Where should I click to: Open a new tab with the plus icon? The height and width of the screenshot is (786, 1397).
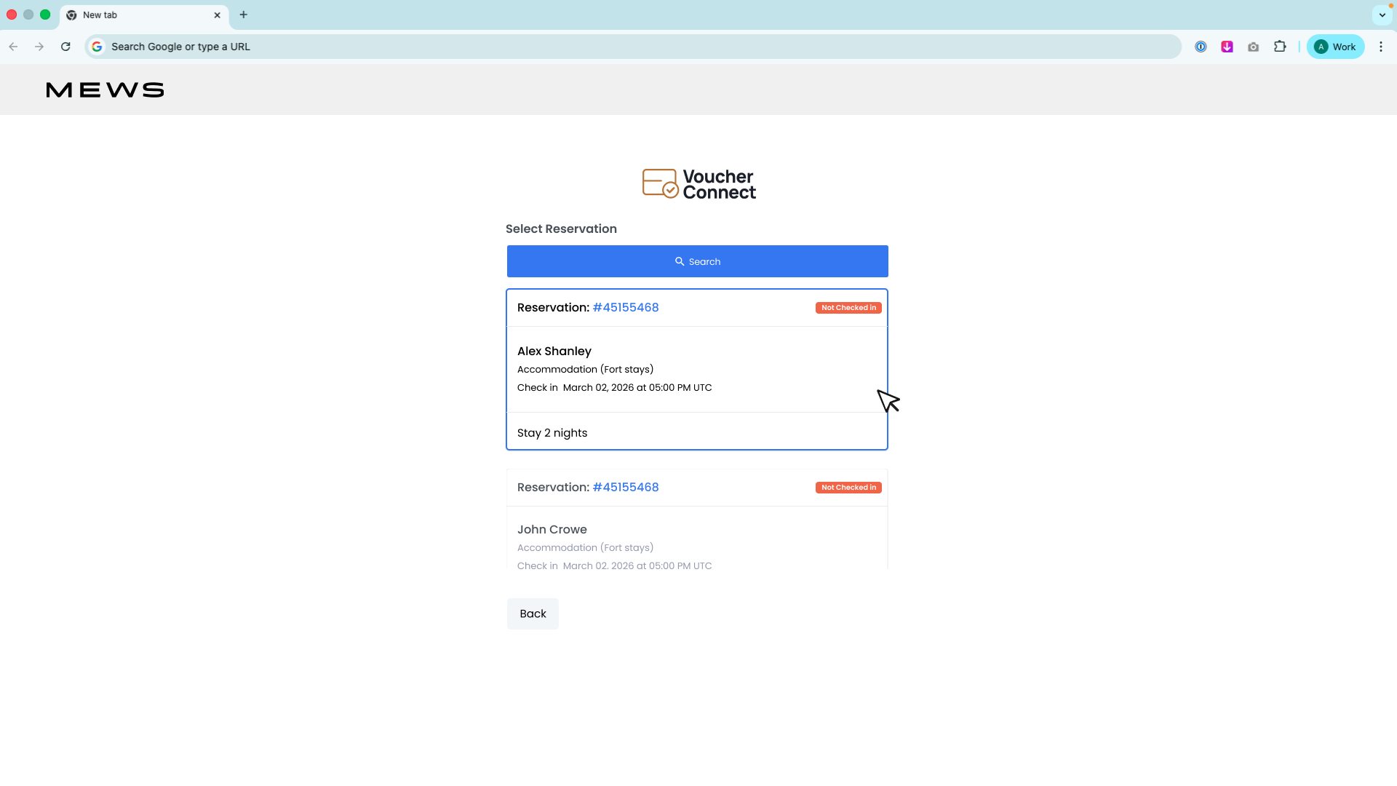click(244, 15)
